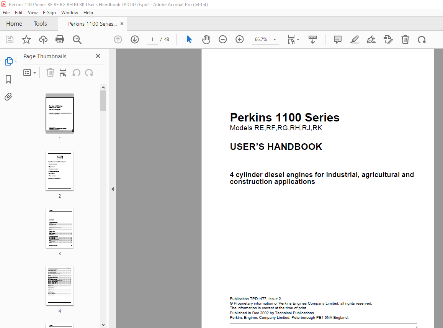Add a sticky note comment
This screenshot has width=443, height=328.
point(337,39)
